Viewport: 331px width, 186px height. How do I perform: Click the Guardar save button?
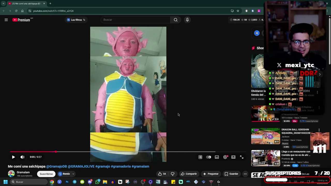231,174
